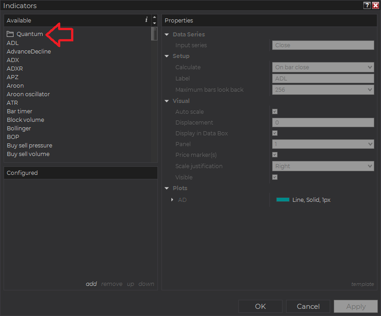The height and width of the screenshot is (316, 381).
Task: Select the Buy sell volume indicator
Action: (28, 154)
